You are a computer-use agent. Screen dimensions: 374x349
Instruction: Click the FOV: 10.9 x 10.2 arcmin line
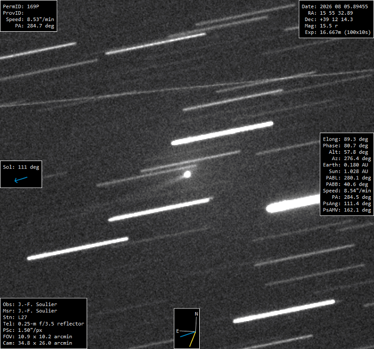37,337
